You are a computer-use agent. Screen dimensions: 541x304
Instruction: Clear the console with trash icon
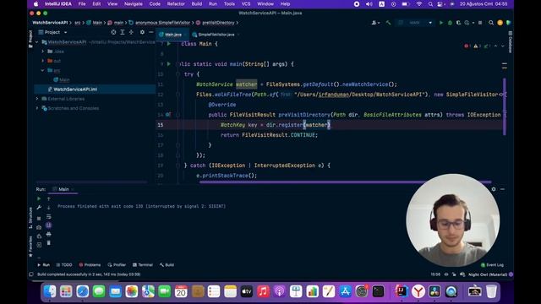coord(49,243)
